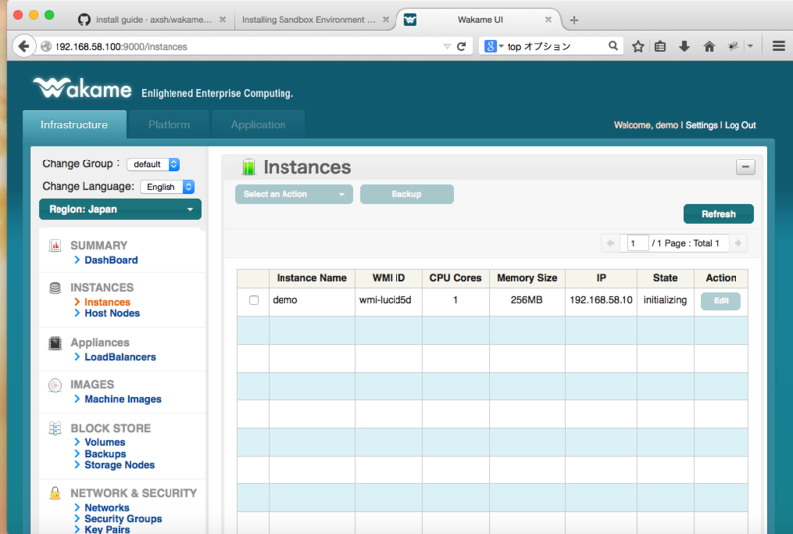Open the Settings link
The image size is (793, 534).
point(701,125)
